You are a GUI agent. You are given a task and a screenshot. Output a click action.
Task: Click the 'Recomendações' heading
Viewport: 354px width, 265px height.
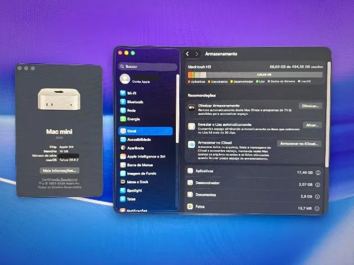click(201, 96)
